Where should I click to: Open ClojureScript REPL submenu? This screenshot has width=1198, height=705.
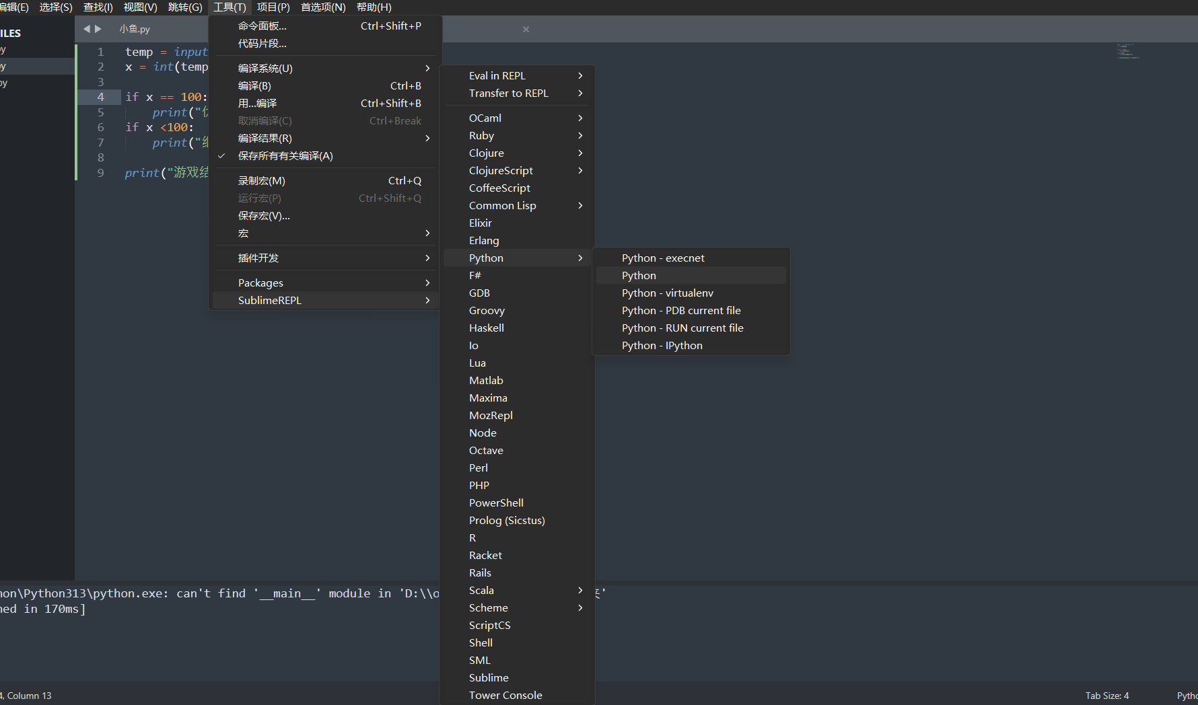click(x=517, y=171)
